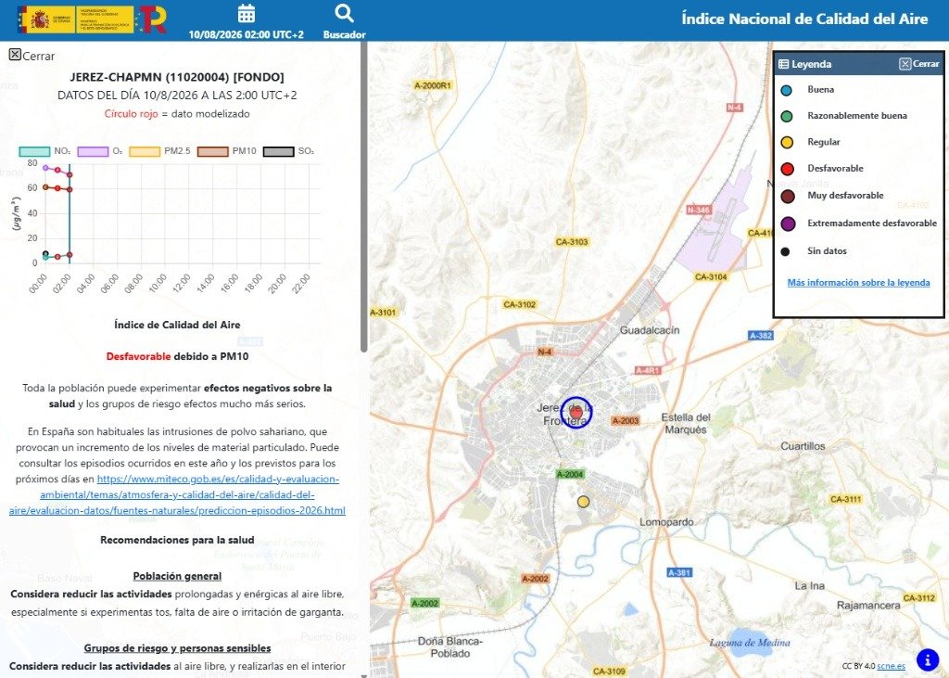Click the Sin datos black legend dot

[785, 251]
